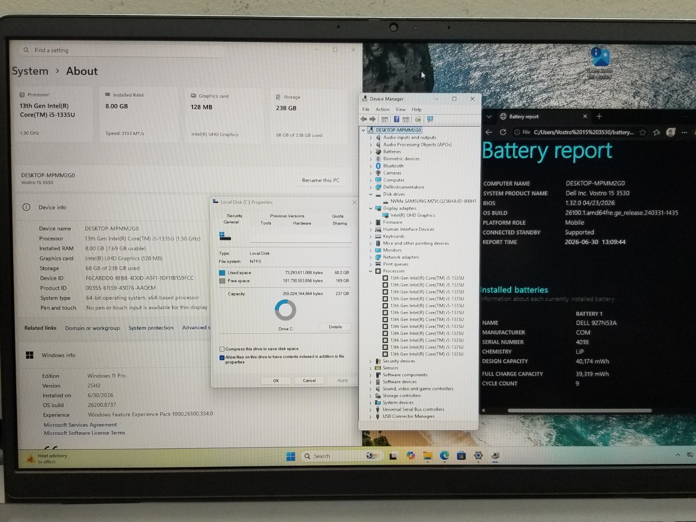Open Help menu in Device Manager
This screenshot has width=696, height=522.
click(x=417, y=110)
